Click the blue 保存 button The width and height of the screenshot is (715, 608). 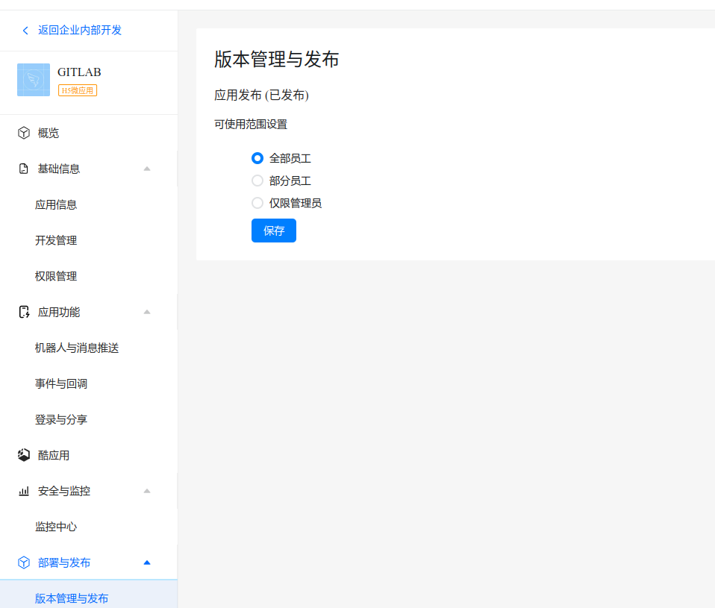click(x=274, y=231)
